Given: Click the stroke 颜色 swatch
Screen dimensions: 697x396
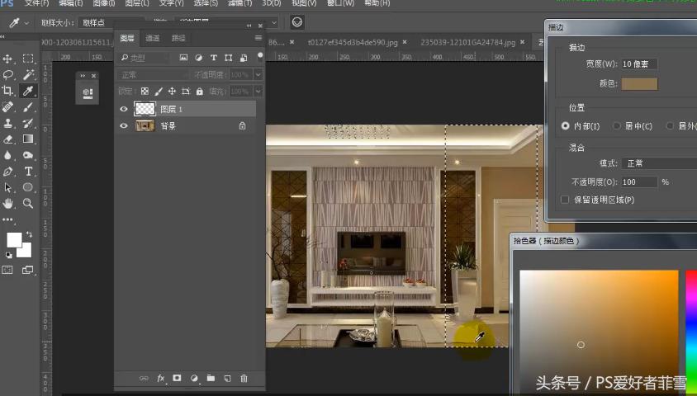Looking at the screenshot, I should [x=640, y=83].
